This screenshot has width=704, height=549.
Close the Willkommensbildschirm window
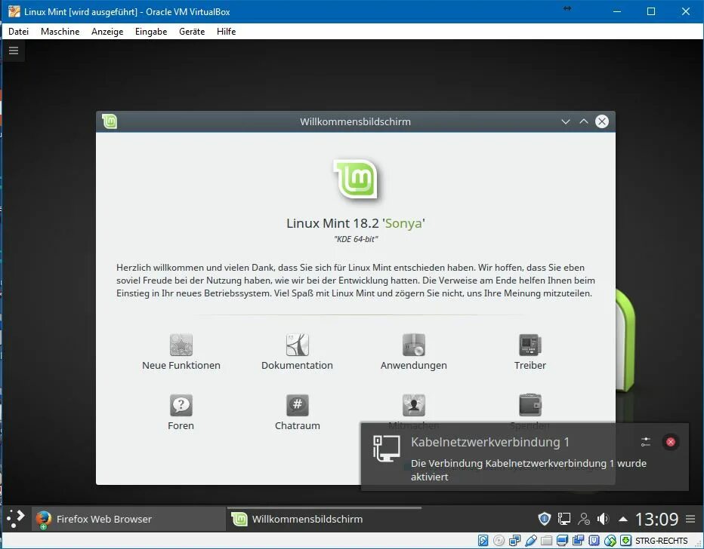tap(602, 121)
